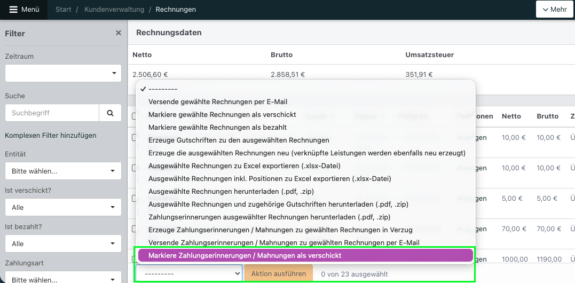
Task: Click the Brutto column header in table
Action: [x=547, y=116]
